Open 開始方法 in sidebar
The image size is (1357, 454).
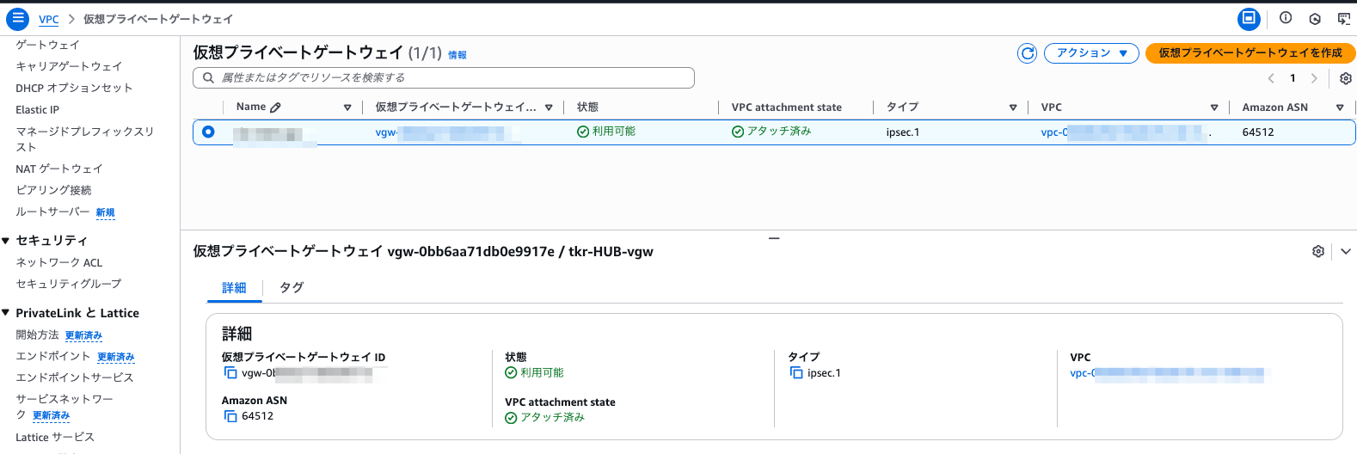37,334
